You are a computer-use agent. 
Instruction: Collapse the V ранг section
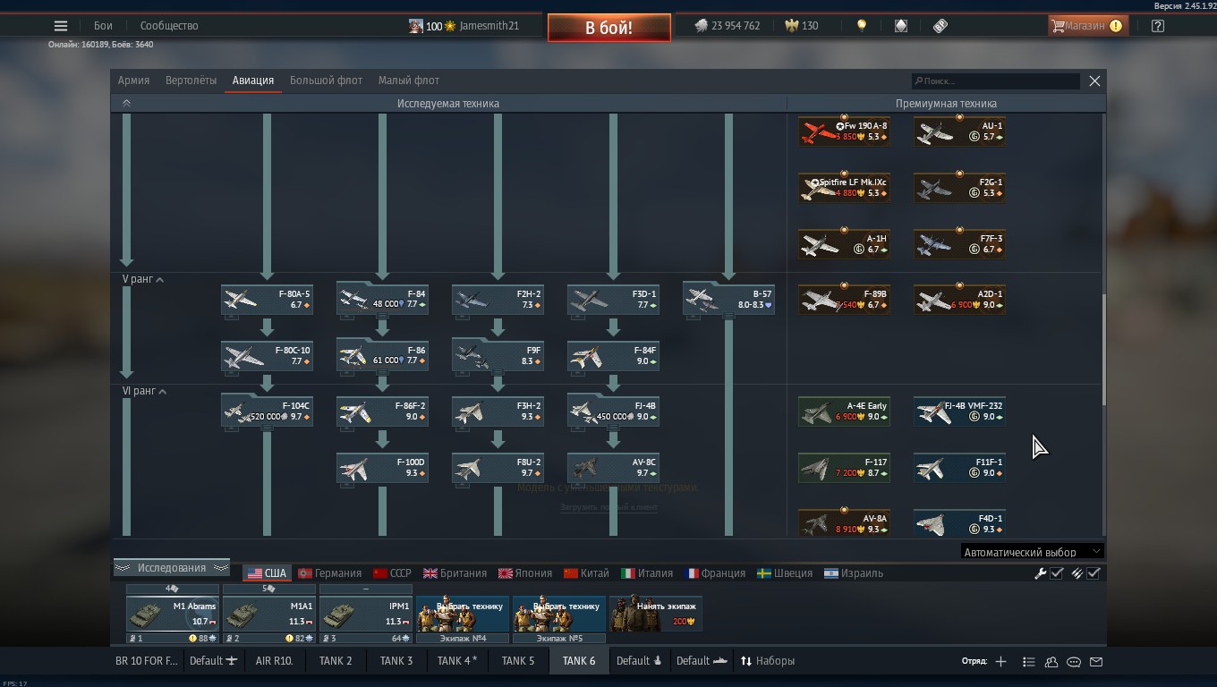160,280
